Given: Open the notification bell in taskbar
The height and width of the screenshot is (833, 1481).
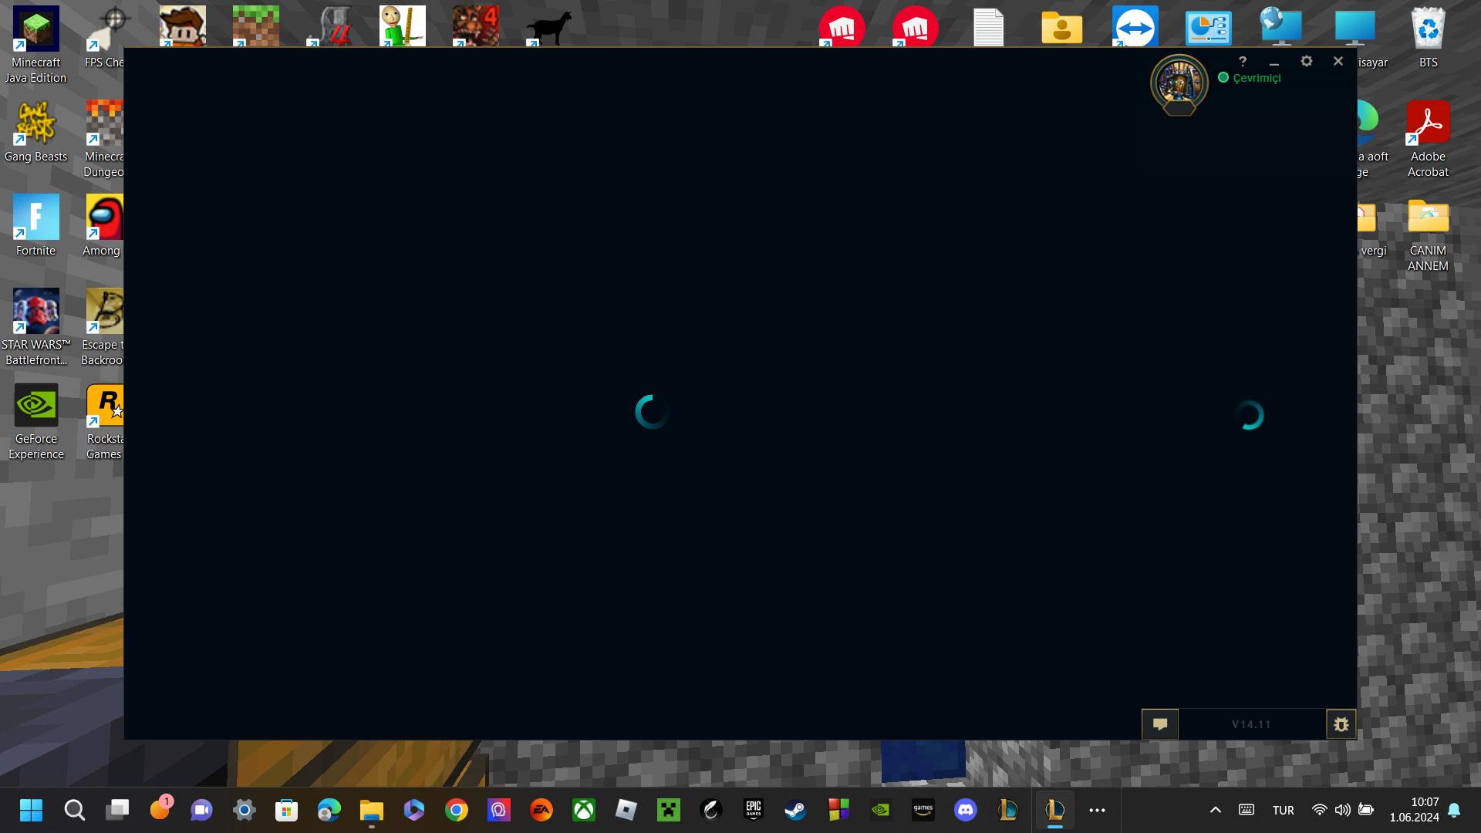Looking at the screenshot, I should [x=1454, y=810].
